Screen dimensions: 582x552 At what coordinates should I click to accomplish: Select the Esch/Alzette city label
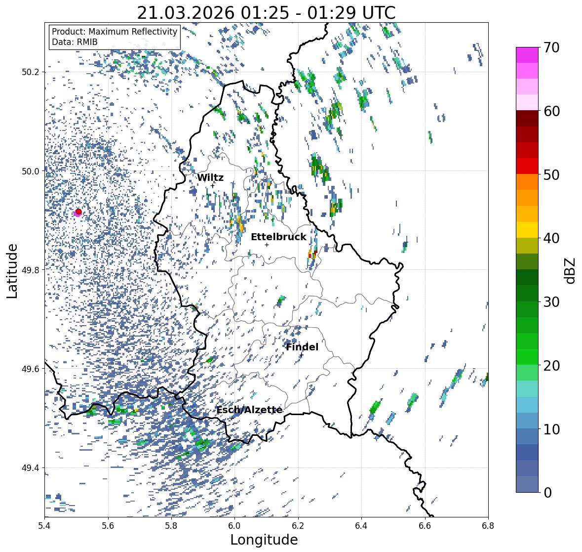tap(249, 410)
